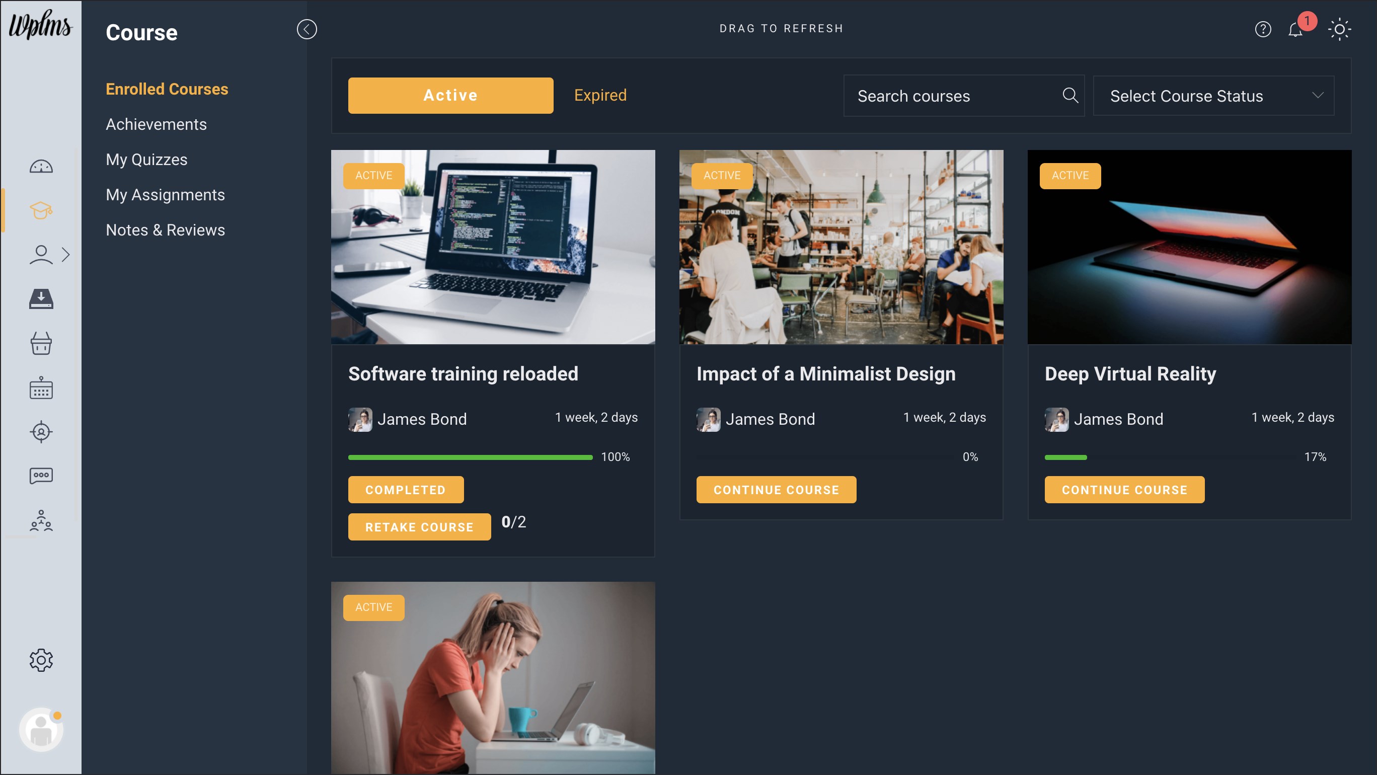Open Impact of a Minimalist Design thumbnail
The width and height of the screenshot is (1377, 775).
point(841,247)
